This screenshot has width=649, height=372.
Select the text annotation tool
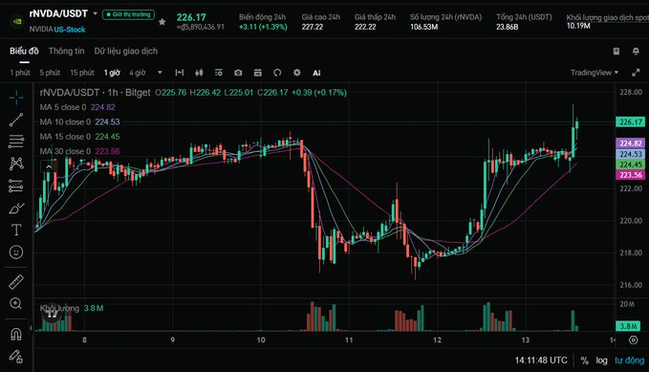tap(16, 230)
